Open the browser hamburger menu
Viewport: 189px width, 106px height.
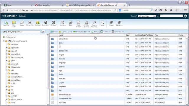click(185, 10)
